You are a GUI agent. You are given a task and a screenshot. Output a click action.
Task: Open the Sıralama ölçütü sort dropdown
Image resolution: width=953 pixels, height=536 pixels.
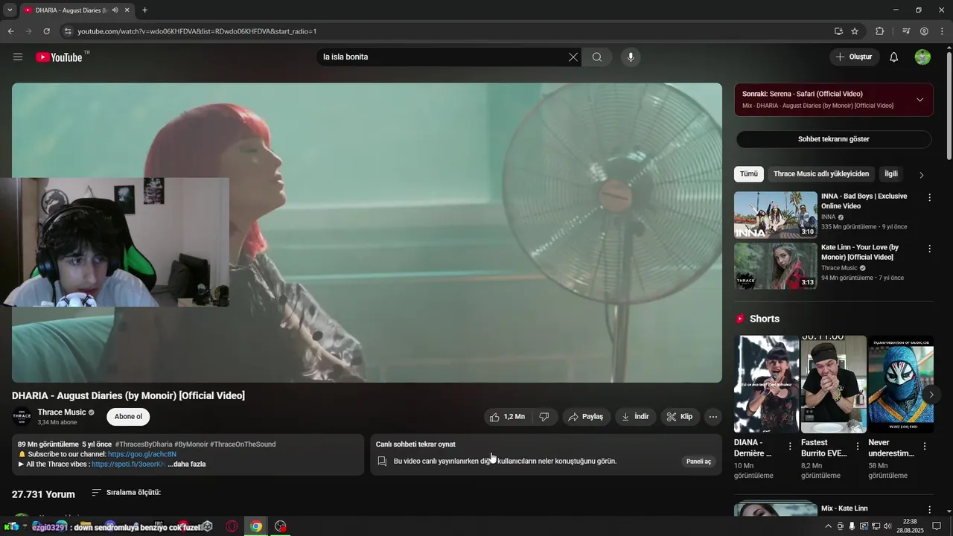(126, 493)
